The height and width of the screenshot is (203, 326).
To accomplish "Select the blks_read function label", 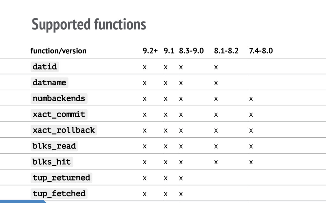I will tap(54, 146).
